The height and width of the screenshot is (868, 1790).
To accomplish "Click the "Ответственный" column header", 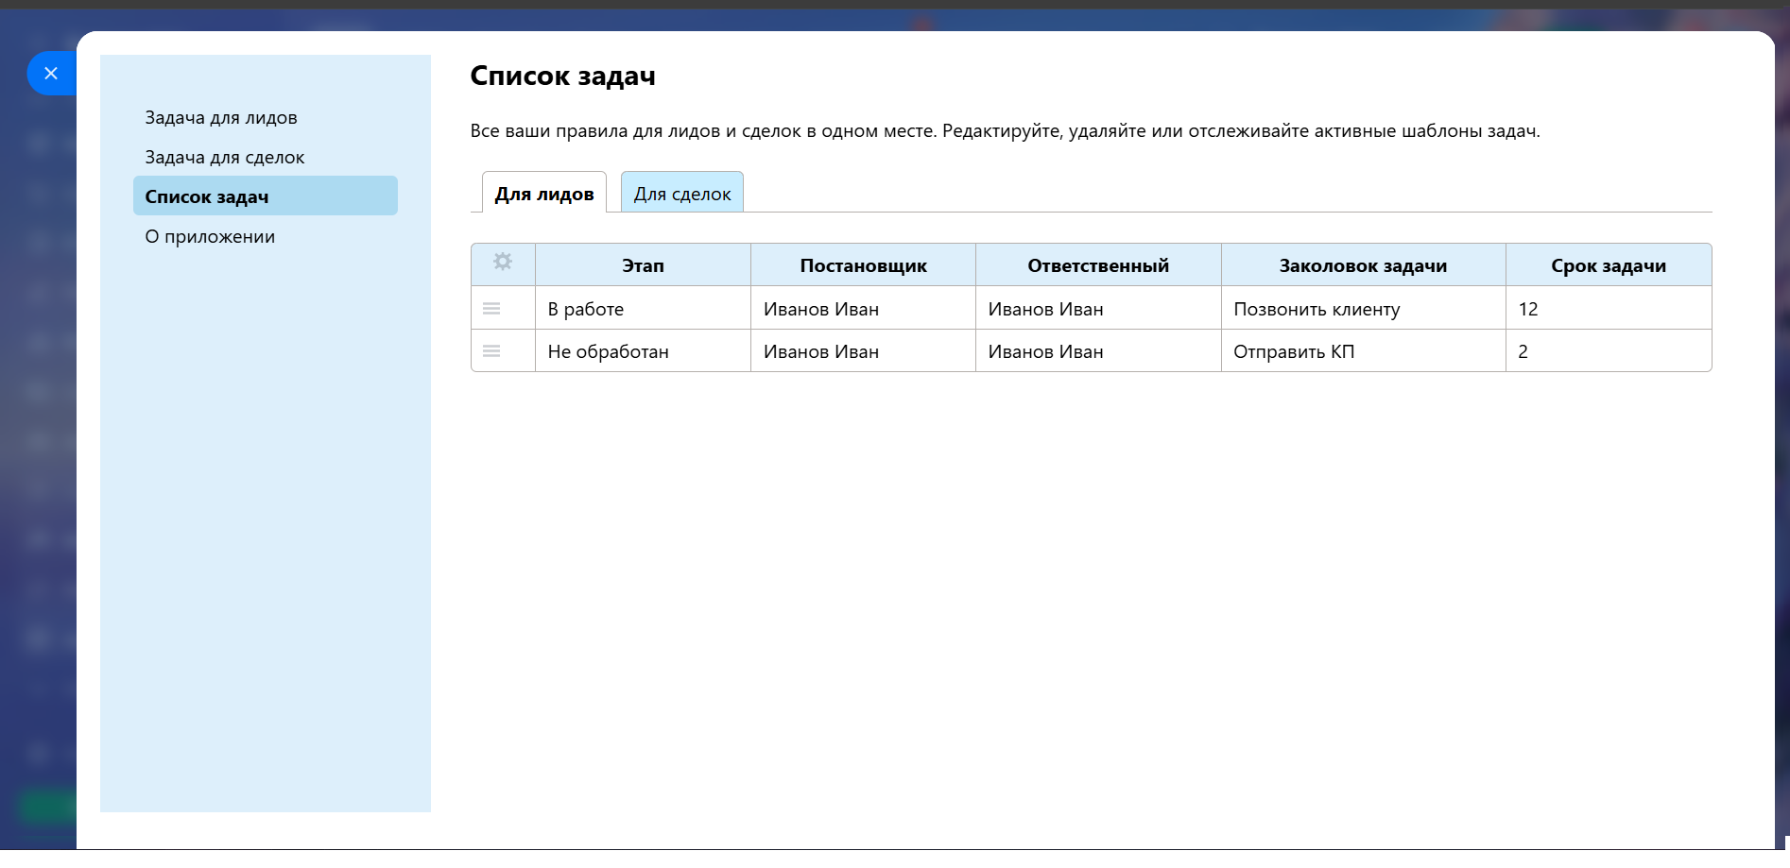I will tap(1099, 265).
